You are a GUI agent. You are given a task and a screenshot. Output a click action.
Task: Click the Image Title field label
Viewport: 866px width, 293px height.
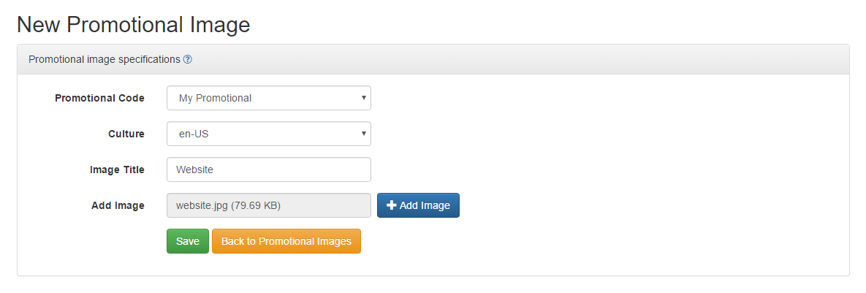point(117,170)
